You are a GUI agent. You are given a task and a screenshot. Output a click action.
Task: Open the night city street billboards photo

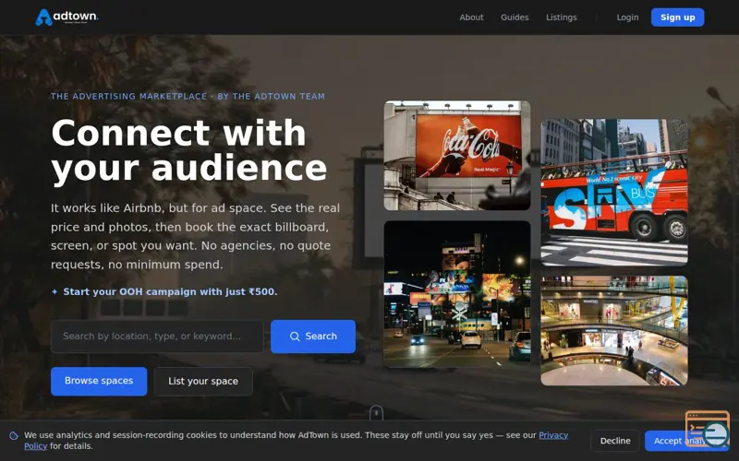[457, 294]
